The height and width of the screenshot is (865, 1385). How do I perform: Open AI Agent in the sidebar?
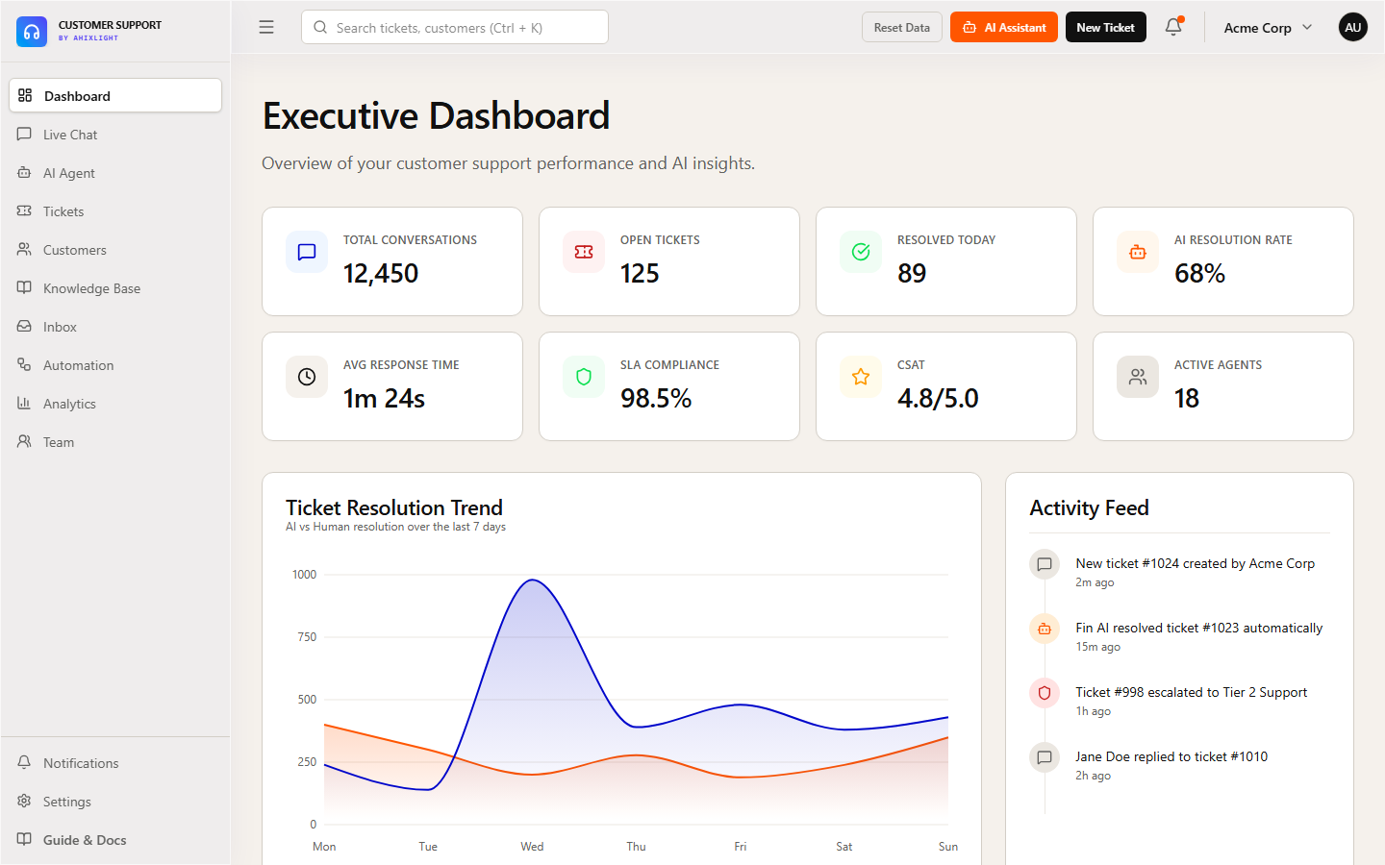click(x=115, y=173)
